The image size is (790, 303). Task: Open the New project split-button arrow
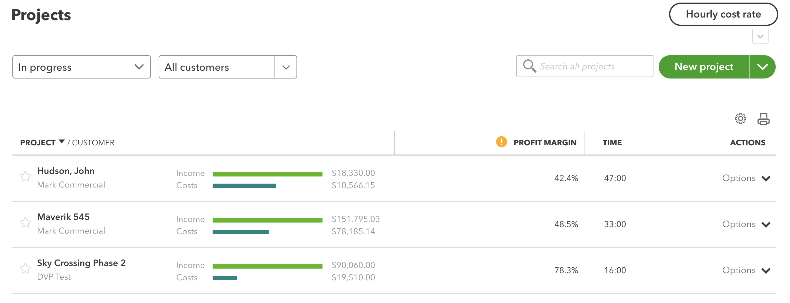pos(763,67)
